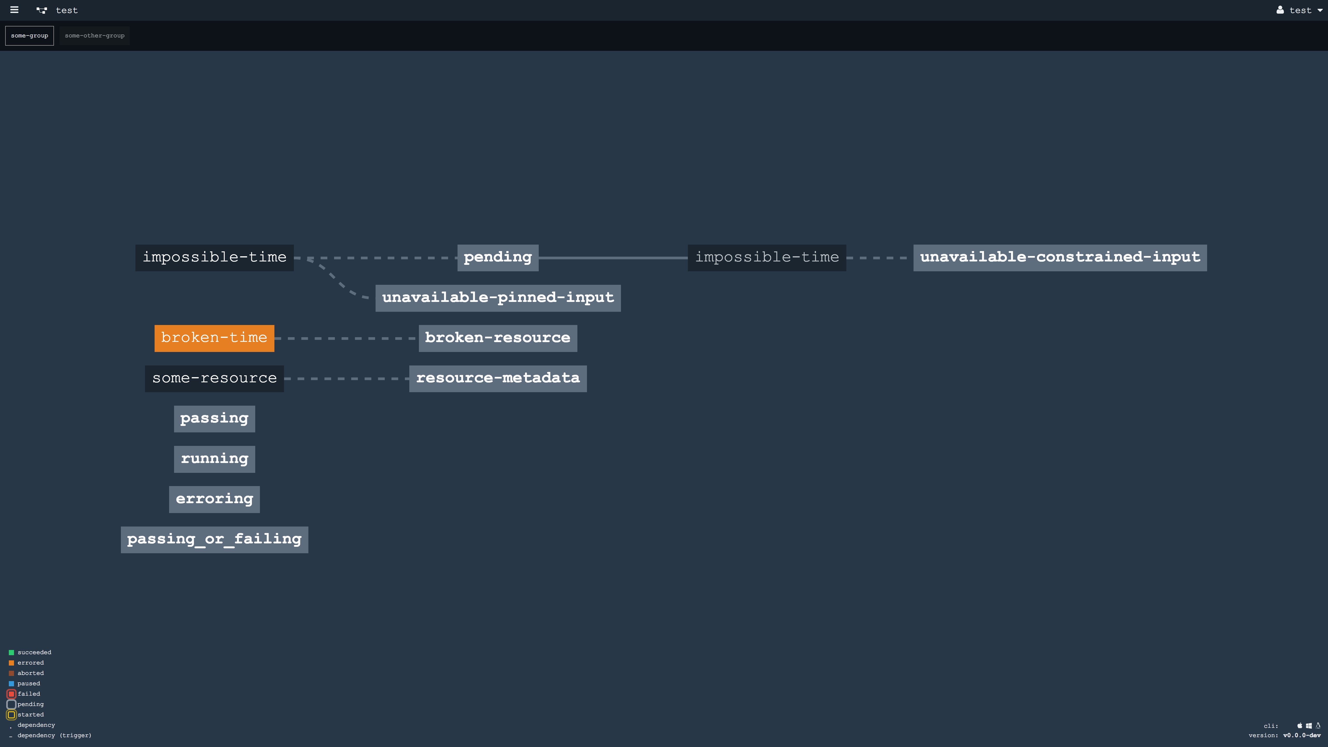Open the erroring job node
The image size is (1328, 747).
tap(215, 499)
